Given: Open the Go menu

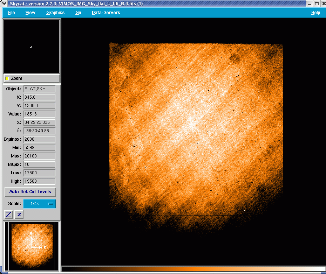Looking at the screenshot, I should point(78,13).
